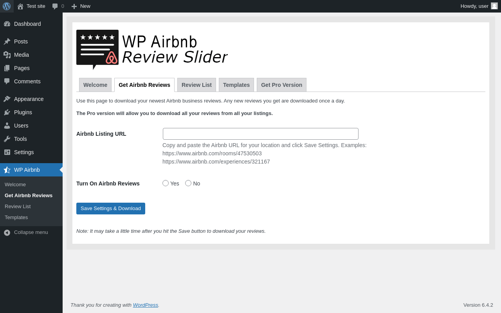
Task: Click the plus New icon
Action: 74,6
